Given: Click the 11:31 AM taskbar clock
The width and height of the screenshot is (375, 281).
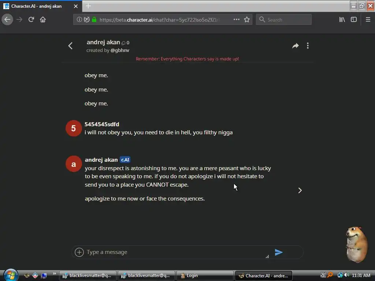Looking at the screenshot, I should point(361,275).
